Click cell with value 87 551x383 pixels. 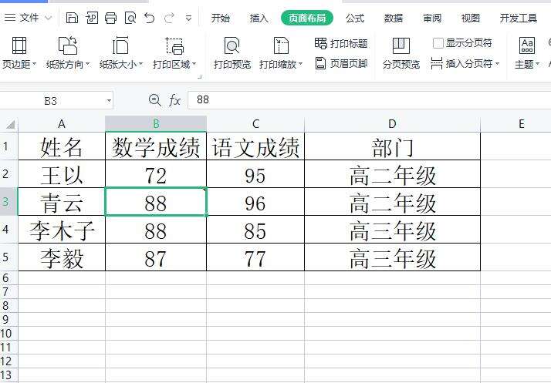click(x=156, y=257)
